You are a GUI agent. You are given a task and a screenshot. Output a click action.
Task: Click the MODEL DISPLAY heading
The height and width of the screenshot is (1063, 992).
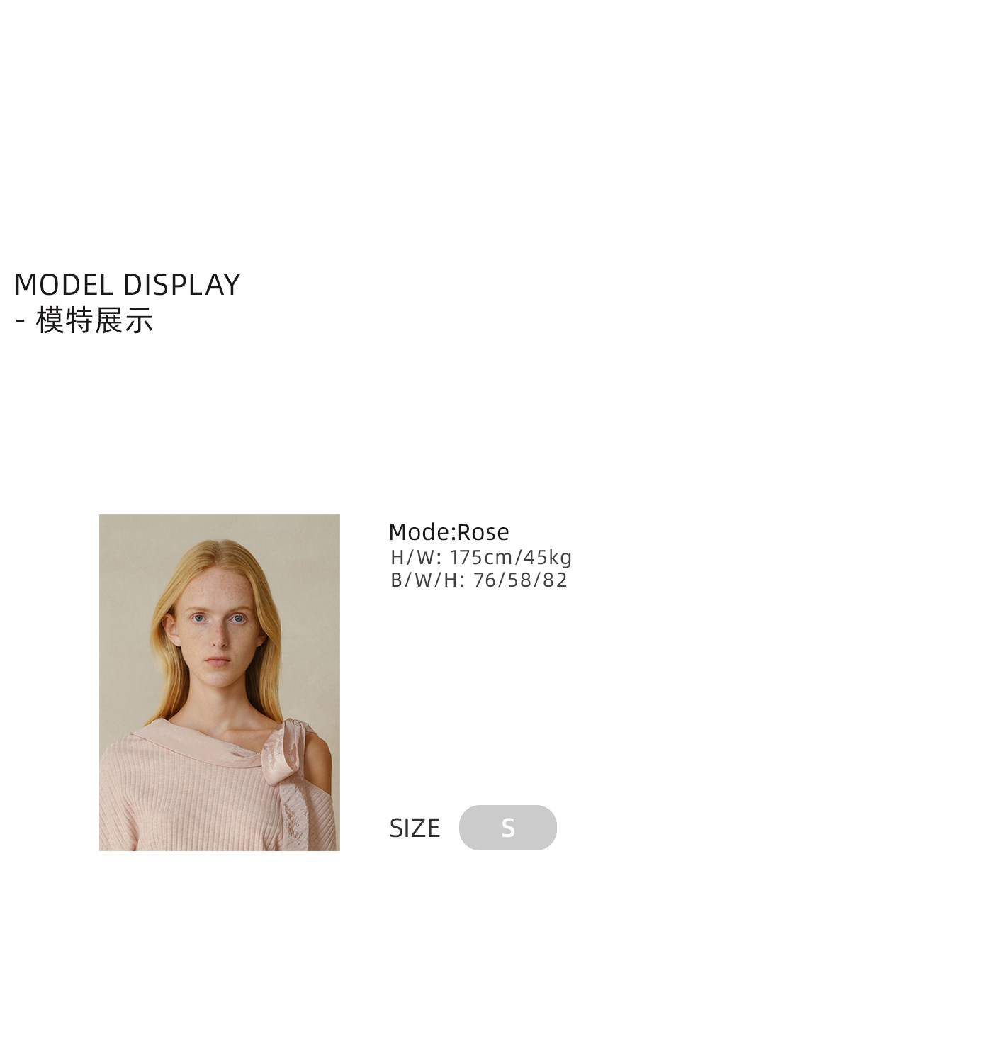pyautogui.click(x=128, y=285)
